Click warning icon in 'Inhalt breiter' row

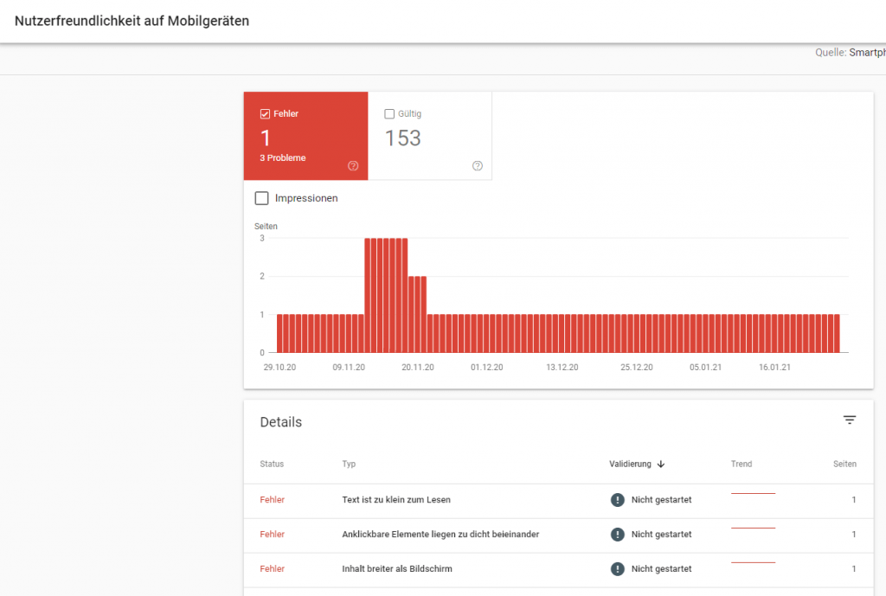pyautogui.click(x=618, y=568)
